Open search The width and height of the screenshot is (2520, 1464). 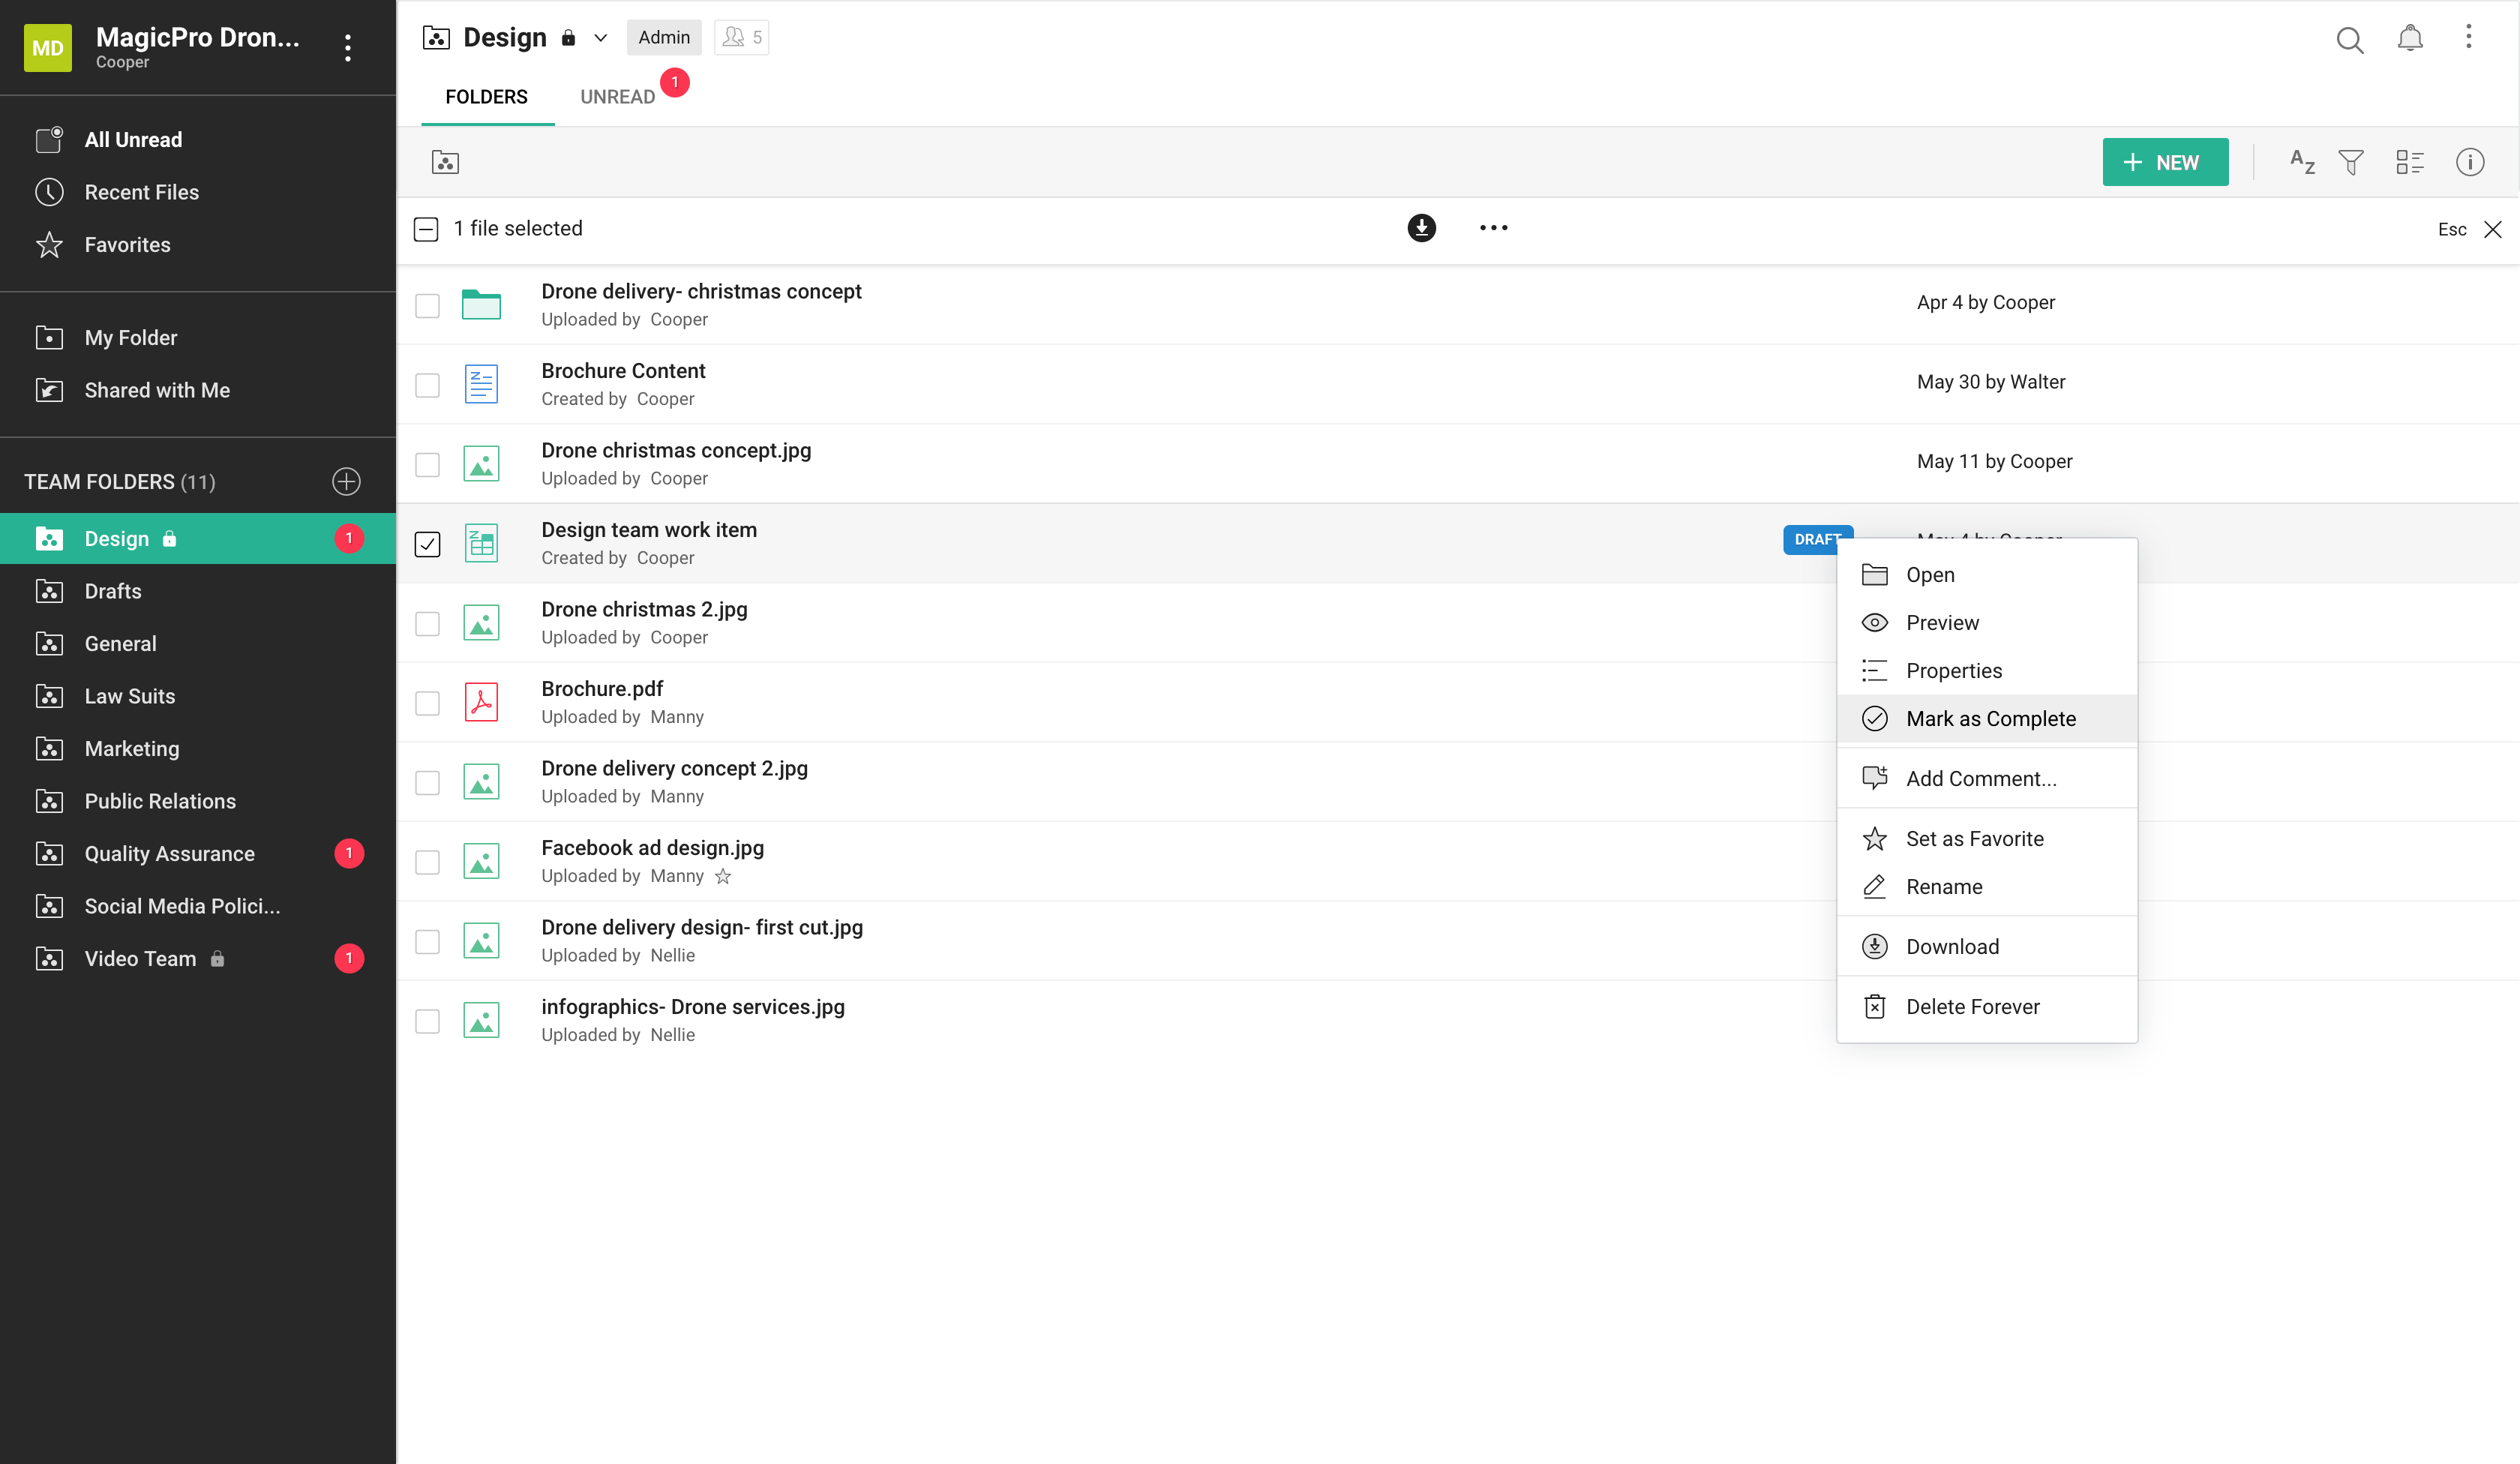(x=2350, y=40)
